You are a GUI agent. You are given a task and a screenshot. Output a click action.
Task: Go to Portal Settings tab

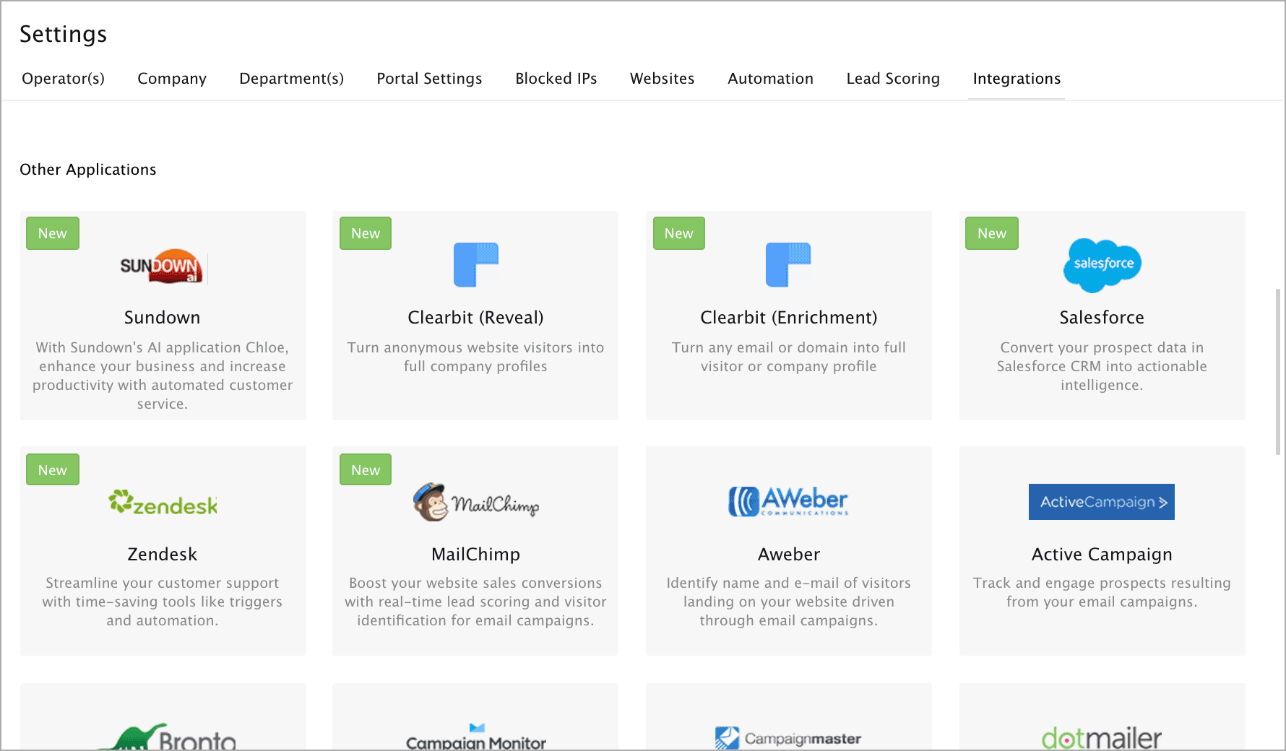[x=429, y=79]
